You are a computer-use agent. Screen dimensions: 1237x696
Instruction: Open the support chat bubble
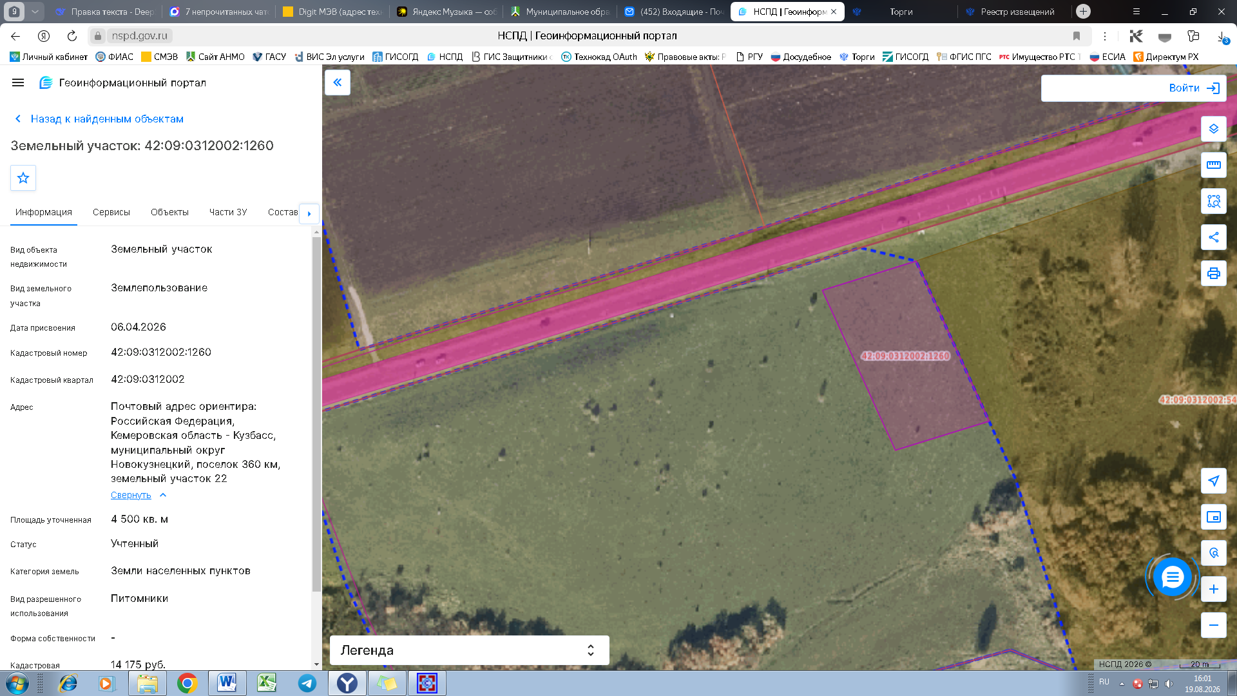tap(1173, 577)
